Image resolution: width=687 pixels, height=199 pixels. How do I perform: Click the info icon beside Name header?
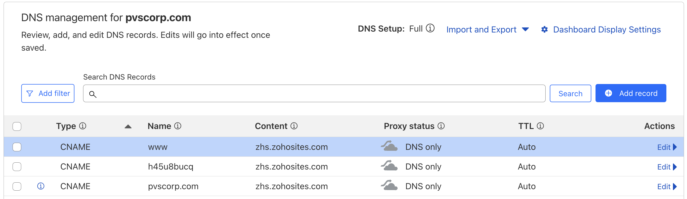178,126
